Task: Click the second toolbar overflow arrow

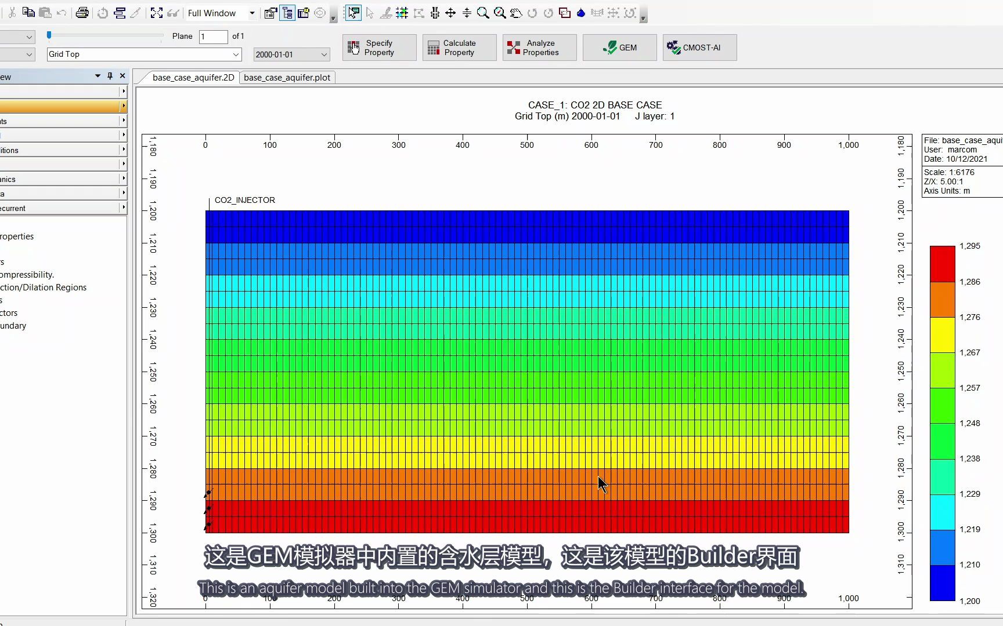Action: 643,18
